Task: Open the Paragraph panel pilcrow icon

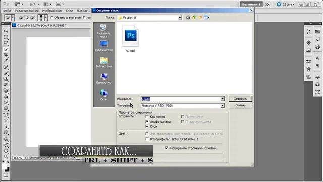Action: pos(317,66)
